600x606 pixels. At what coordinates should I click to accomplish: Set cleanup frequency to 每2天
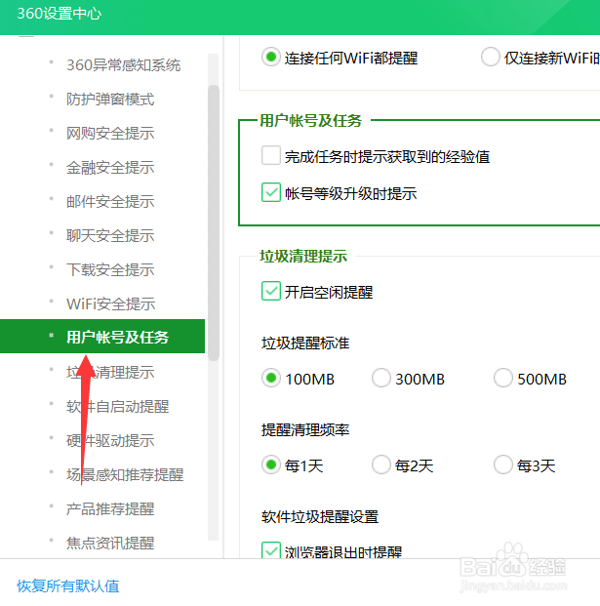[x=380, y=465]
